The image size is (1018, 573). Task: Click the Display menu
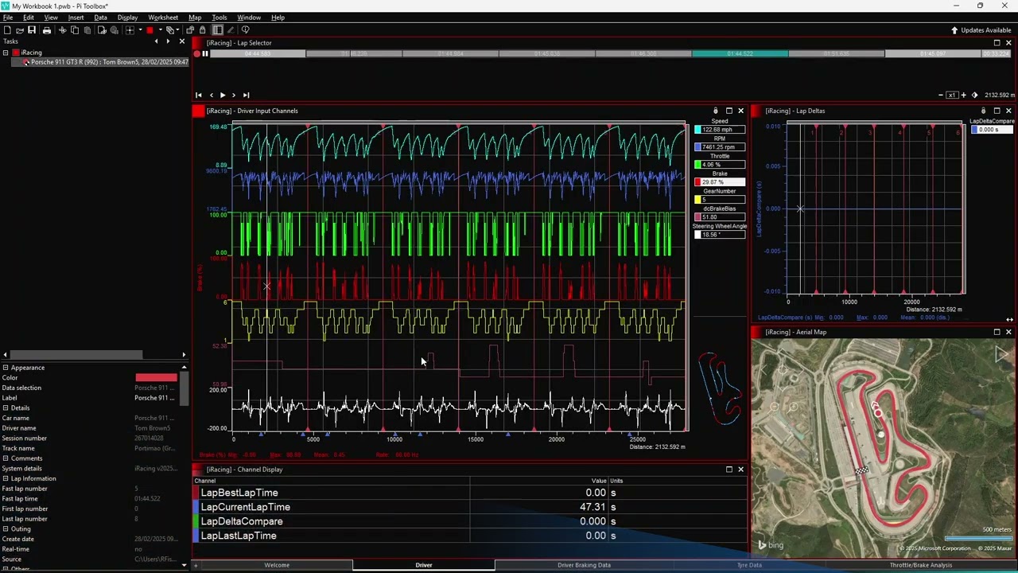coord(127,18)
